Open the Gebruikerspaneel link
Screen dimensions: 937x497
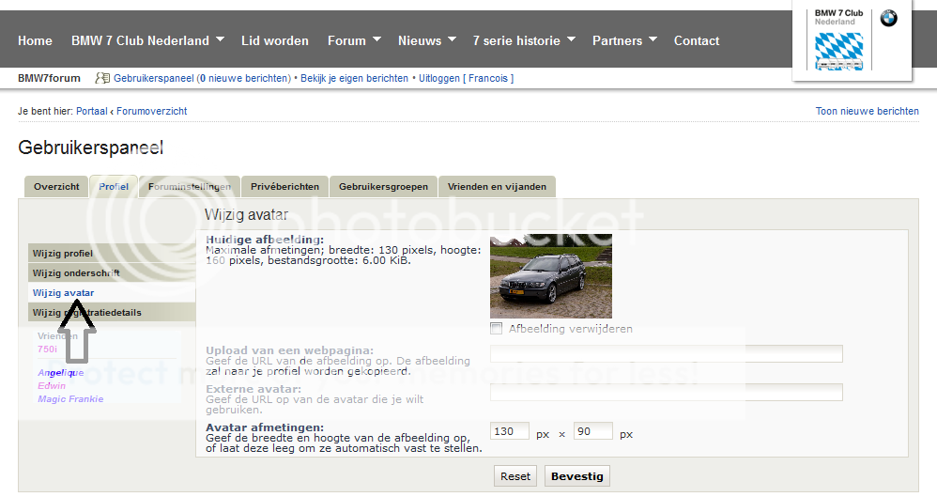click(154, 78)
